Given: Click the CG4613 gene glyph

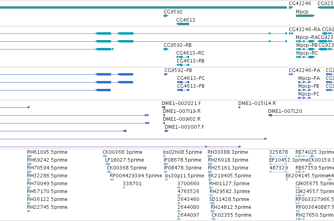Looking at the screenshot, I should tap(183, 24).
